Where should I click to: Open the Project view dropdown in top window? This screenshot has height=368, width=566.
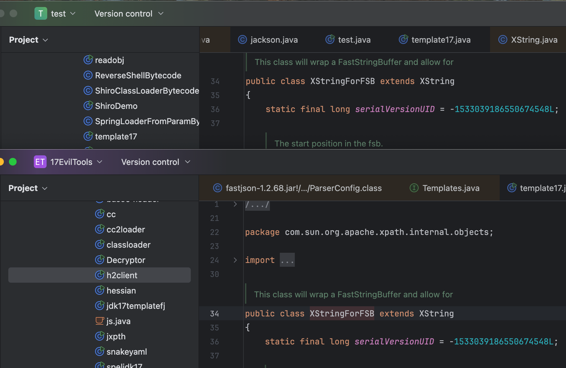tap(28, 40)
